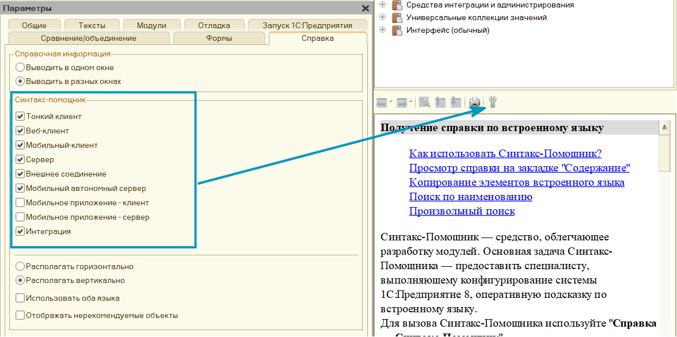Switch to Сравнение/объединение tab
The height and width of the screenshot is (337, 677).
point(89,39)
